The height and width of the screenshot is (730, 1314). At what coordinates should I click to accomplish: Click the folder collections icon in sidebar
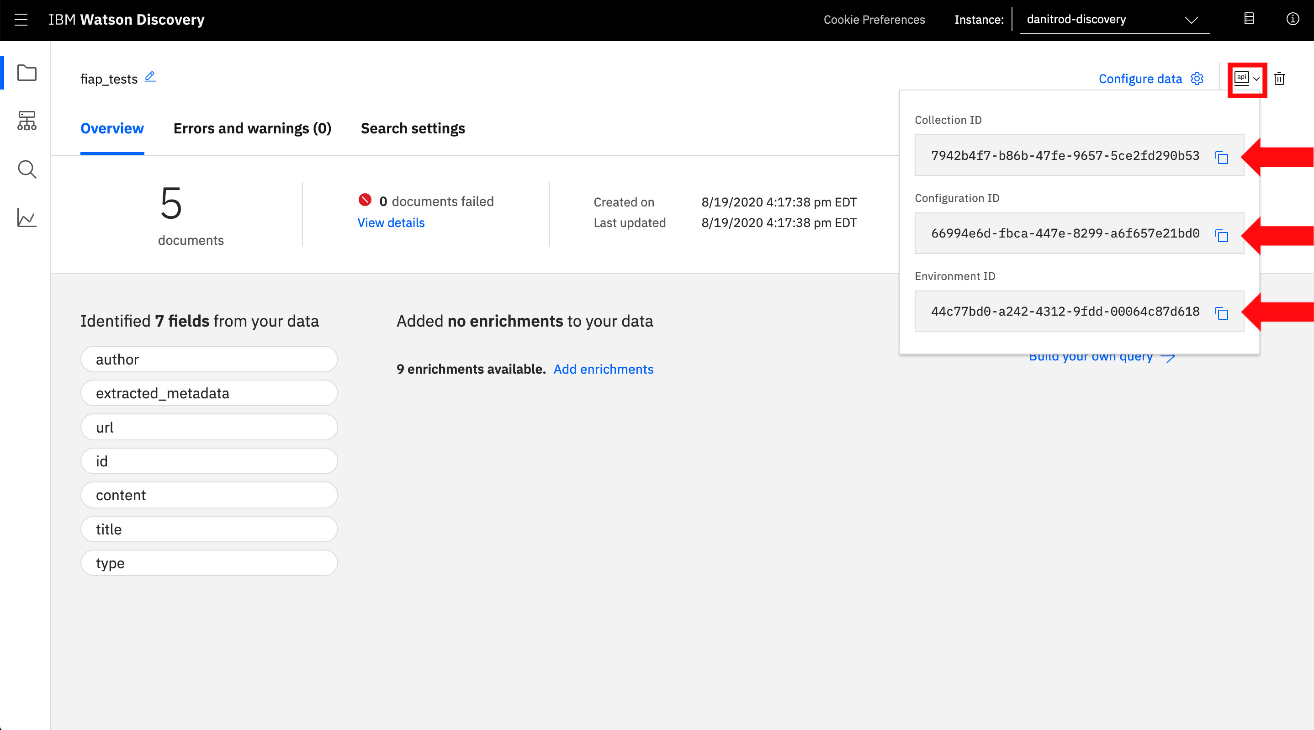click(26, 73)
